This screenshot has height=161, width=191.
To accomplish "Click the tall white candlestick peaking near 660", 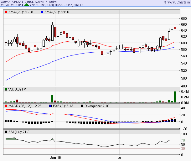I will coord(52,32).
